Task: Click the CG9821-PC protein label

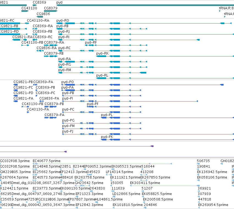Action: tap(23, 88)
